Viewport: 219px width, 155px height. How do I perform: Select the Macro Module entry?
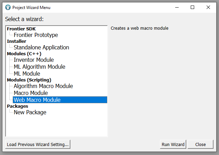[x=31, y=93]
